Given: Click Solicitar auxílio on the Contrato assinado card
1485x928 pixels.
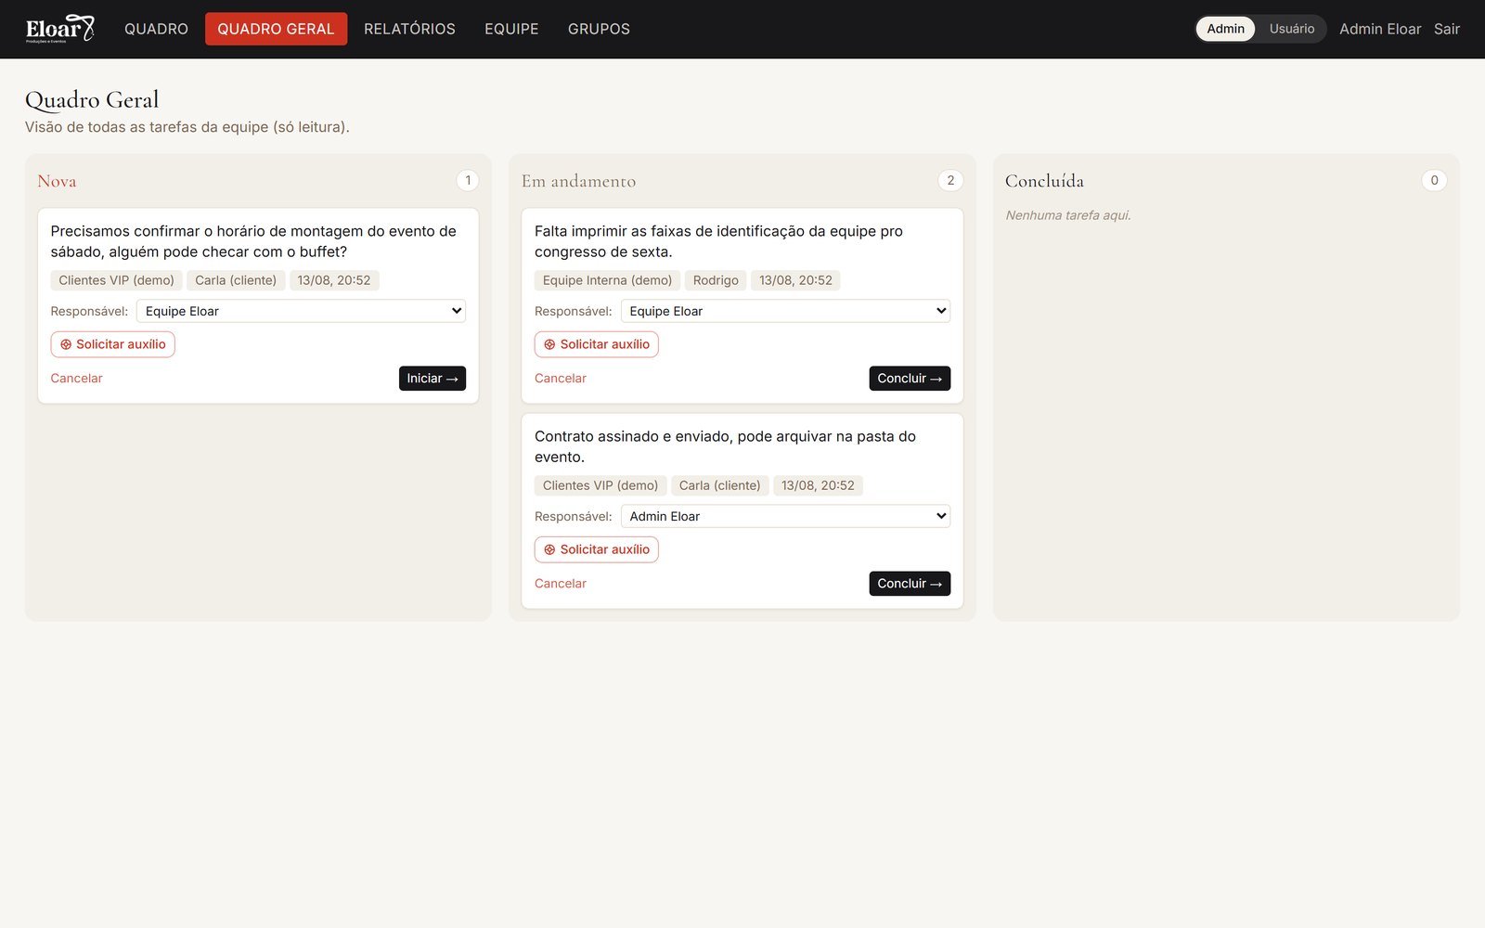Looking at the screenshot, I should 596,549.
